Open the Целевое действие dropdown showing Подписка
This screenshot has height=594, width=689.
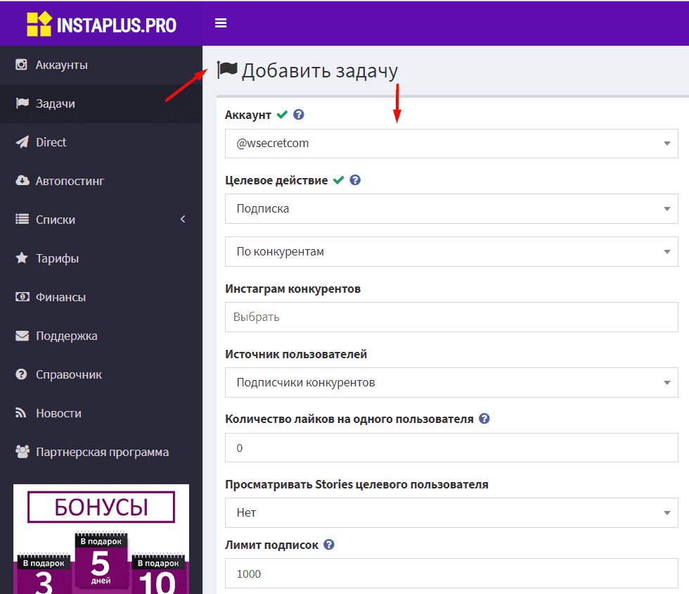coord(451,208)
